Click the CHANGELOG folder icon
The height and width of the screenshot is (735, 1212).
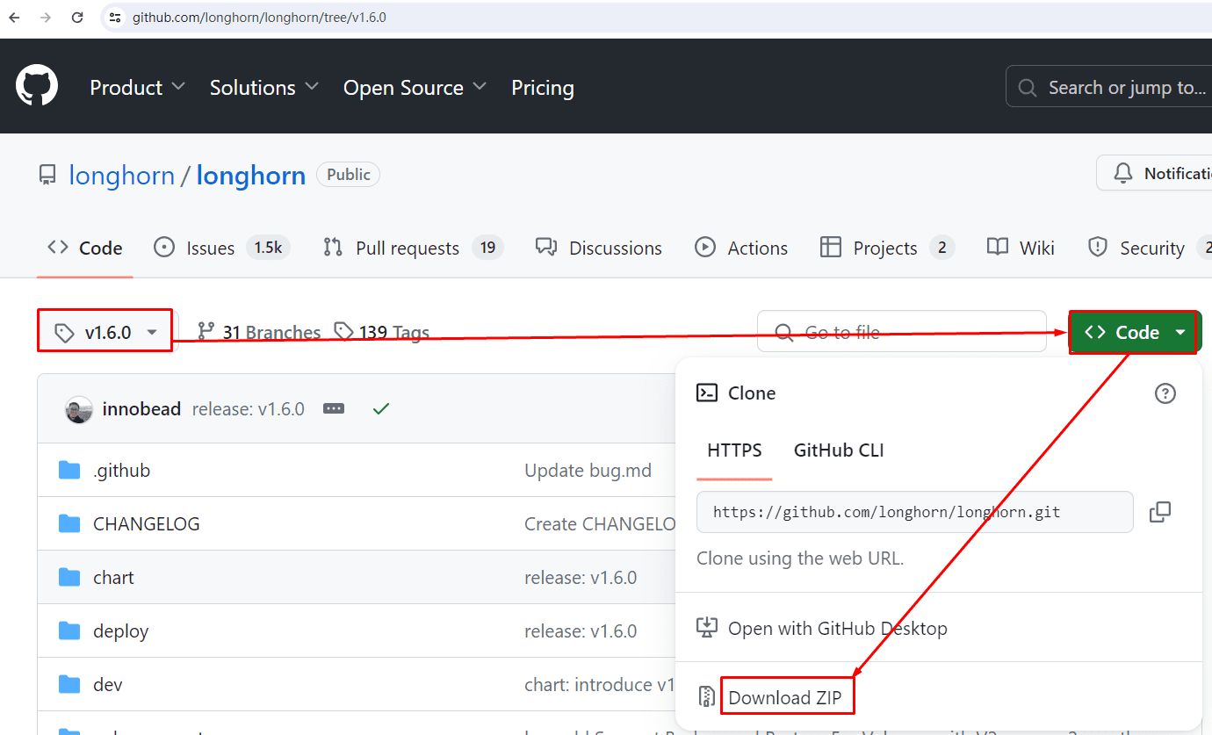[x=69, y=524]
